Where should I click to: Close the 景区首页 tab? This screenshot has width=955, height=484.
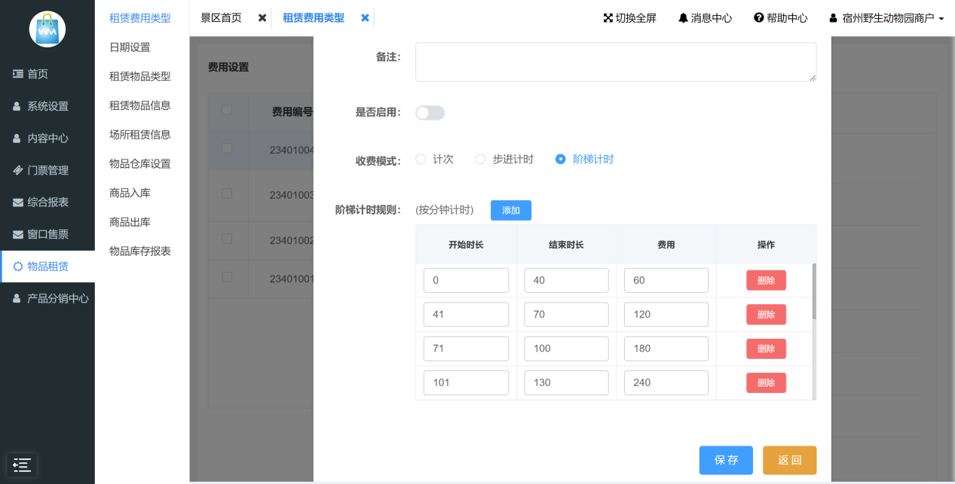[x=262, y=18]
